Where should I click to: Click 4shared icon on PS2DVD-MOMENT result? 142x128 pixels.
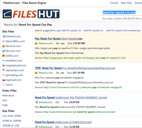36,102
